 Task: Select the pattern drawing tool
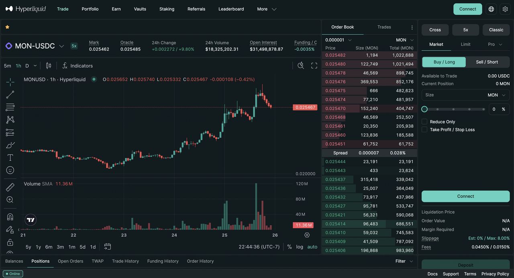(x=10, y=120)
